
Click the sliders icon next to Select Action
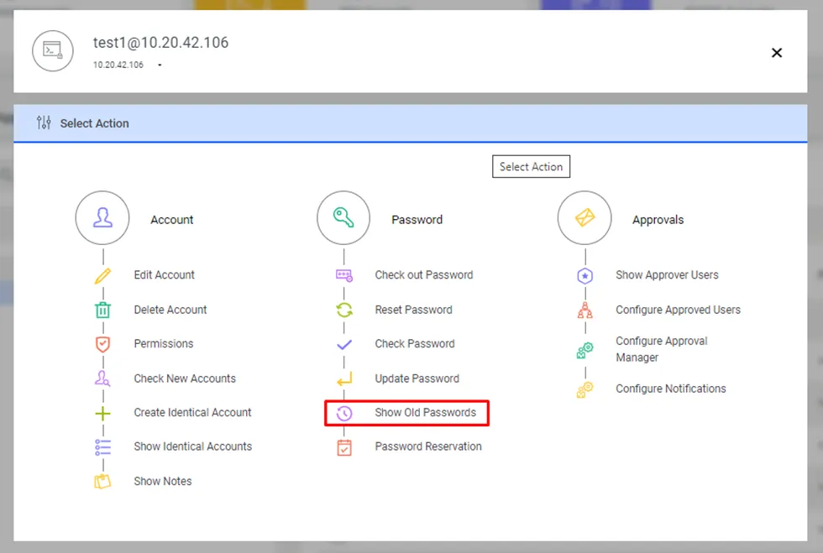coord(44,123)
